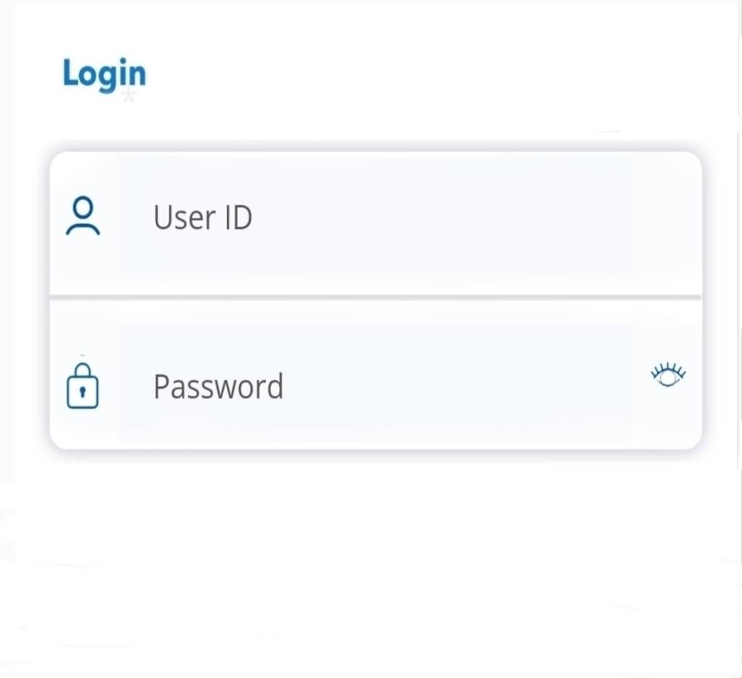Viewport: 742px width, 678px height.
Task: Reveal hidden password characters
Action: click(668, 375)
